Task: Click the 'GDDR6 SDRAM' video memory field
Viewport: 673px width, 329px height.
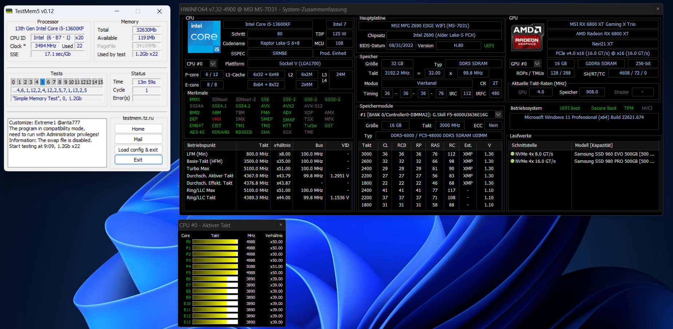Action: (x=601, y=64)
